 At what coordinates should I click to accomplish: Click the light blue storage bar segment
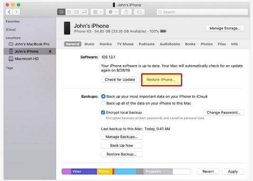point(125,171)
